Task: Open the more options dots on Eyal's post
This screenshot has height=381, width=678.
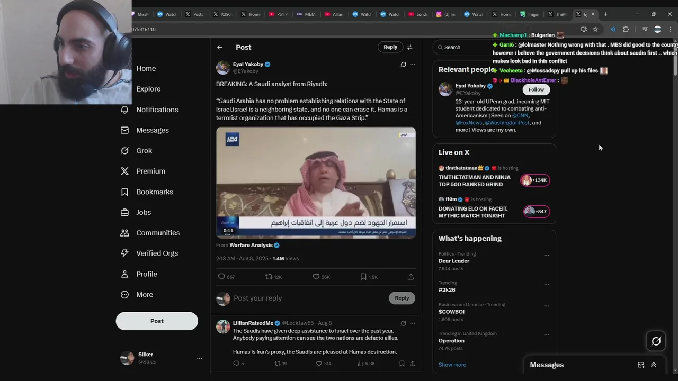Action: point(413,65)
